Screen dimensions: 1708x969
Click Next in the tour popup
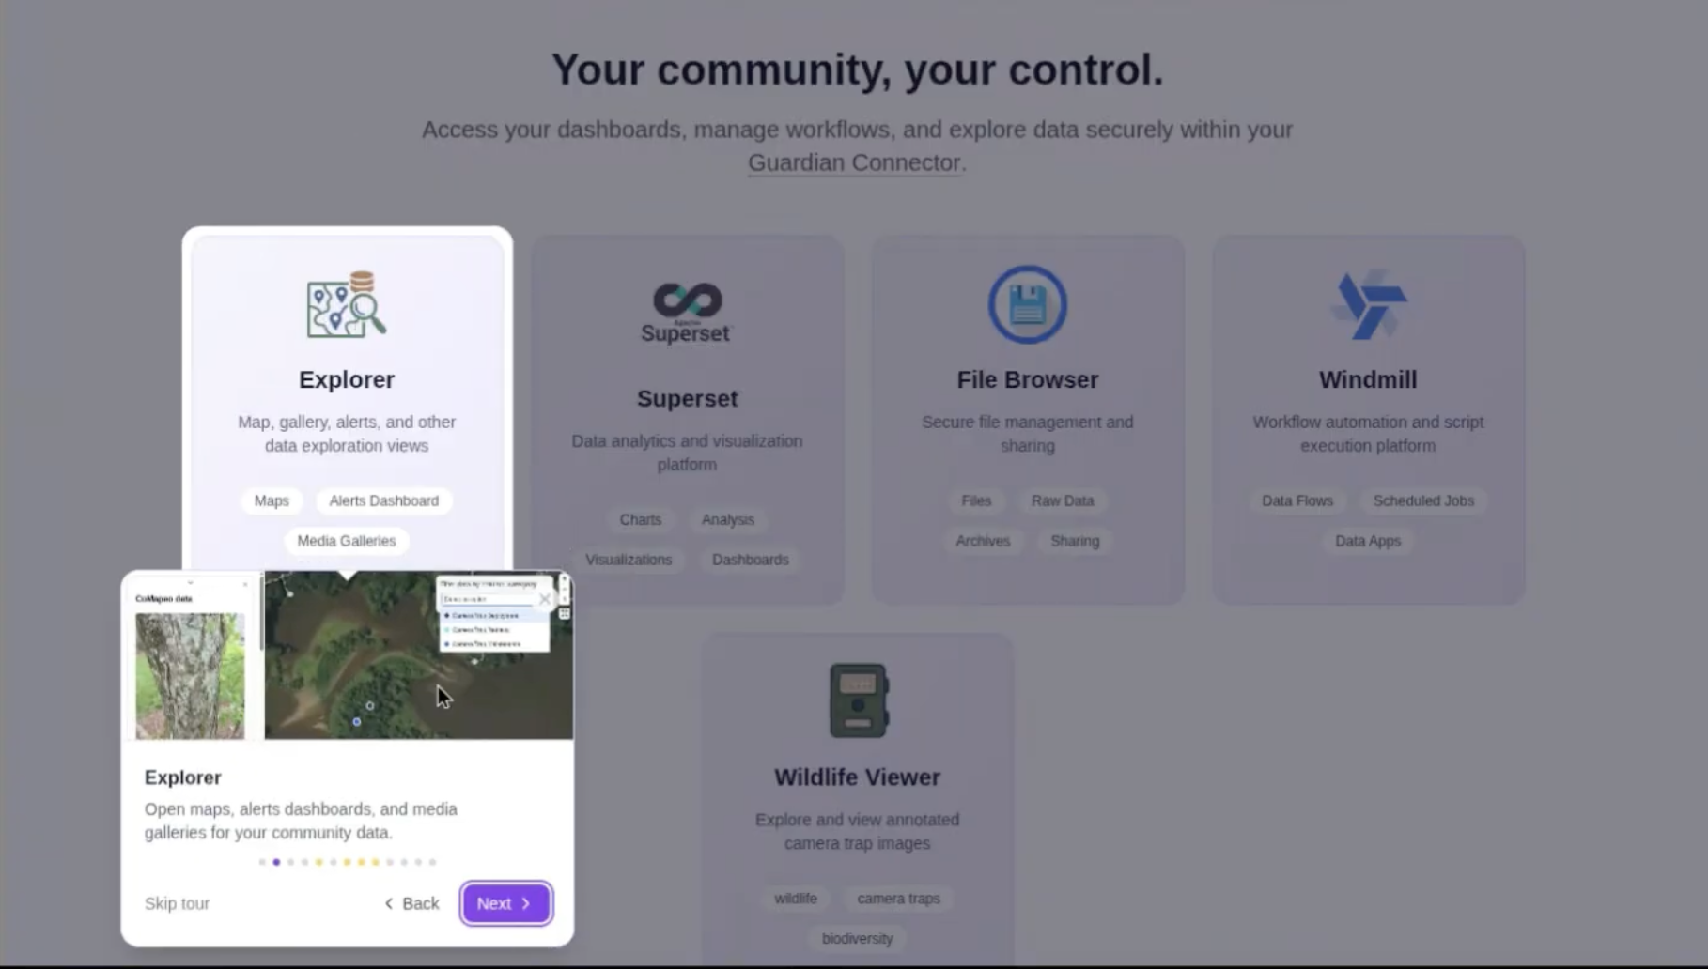(505, 903)
